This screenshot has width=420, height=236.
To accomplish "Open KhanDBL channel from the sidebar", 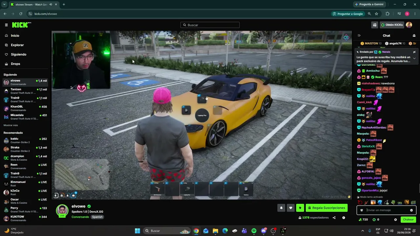I will tap(26, 108).
